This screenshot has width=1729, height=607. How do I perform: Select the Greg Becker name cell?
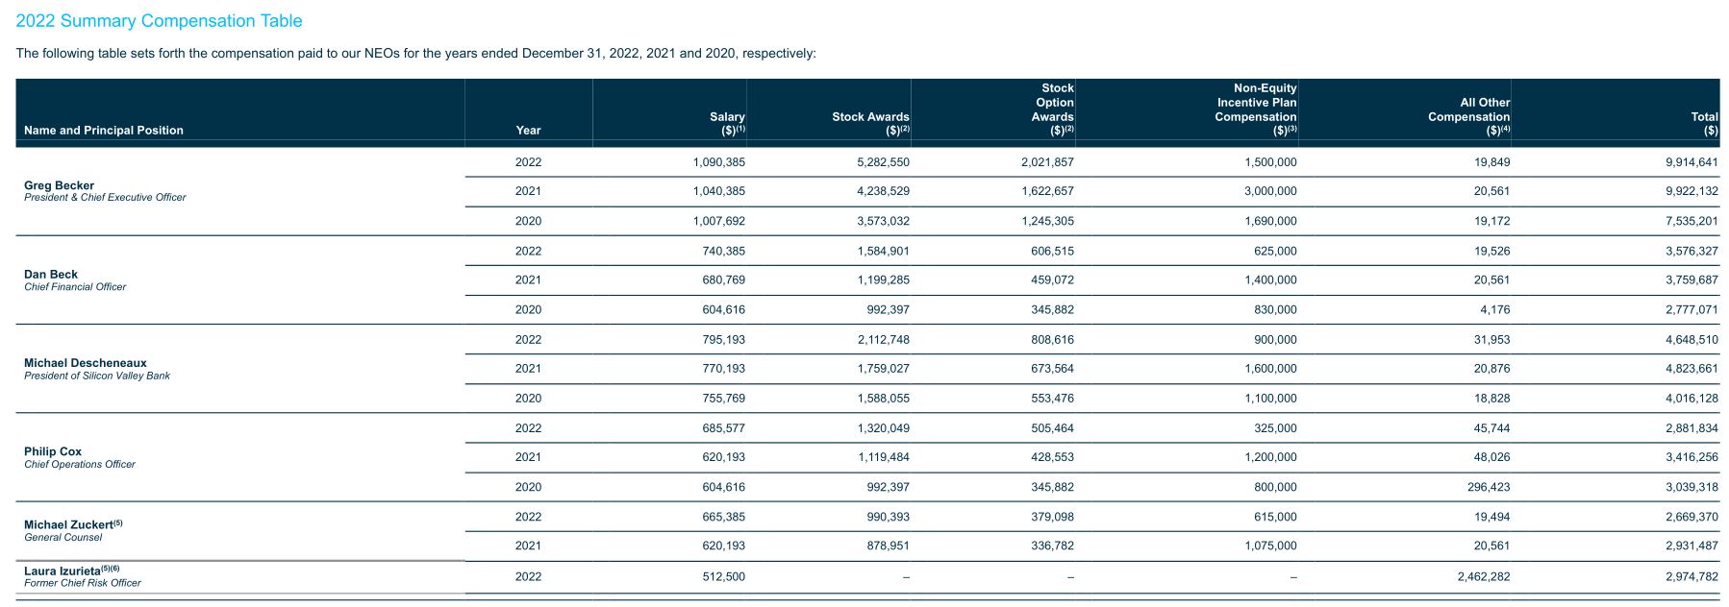pyautogui.click(x=105, y=191)
